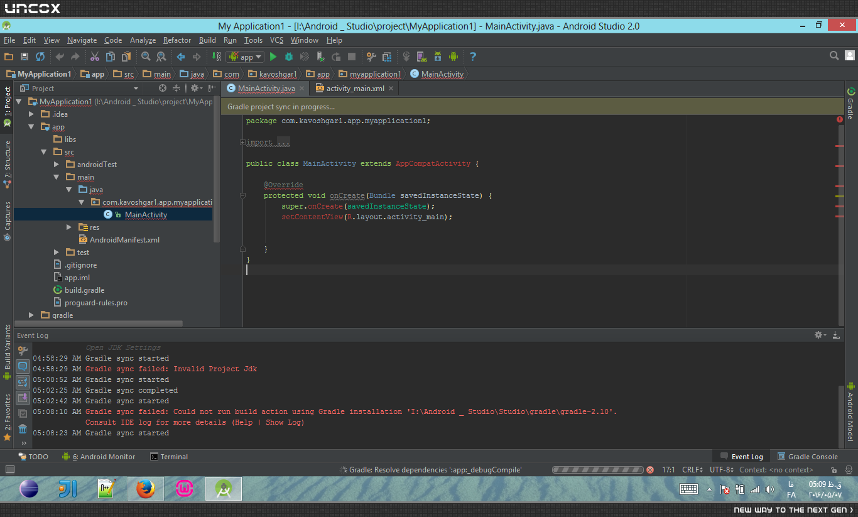Click the Copy icon in the toolbar
Screen dimensions: 858x517
pyautogui.click(x=111, y=57)
